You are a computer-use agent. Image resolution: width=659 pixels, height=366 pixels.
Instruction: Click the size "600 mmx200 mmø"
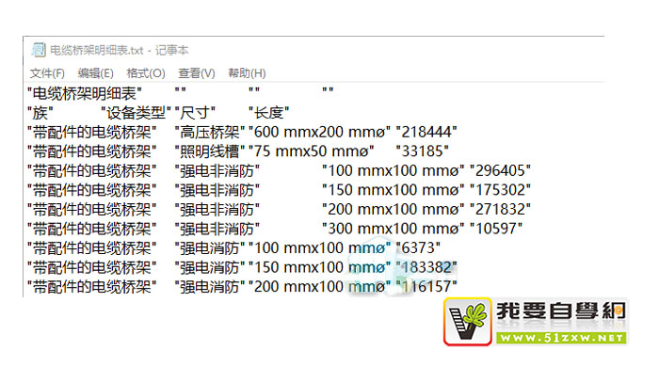pyautogui.click(x=320, y=132)
